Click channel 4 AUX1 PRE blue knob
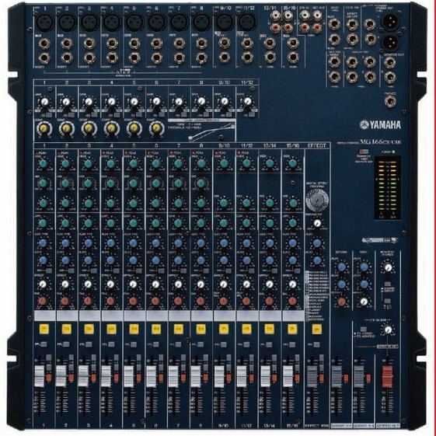The image size is (436, 436). click(x=110, y=243)
